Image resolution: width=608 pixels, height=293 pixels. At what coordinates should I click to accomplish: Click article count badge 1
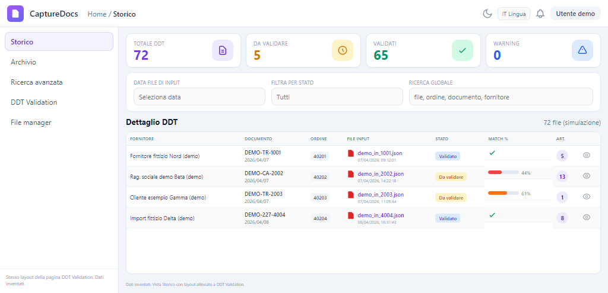click(562, 198)
